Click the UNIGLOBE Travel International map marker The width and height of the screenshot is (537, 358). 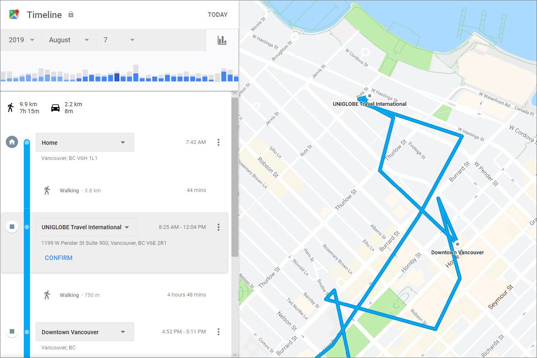coord(370,96)
